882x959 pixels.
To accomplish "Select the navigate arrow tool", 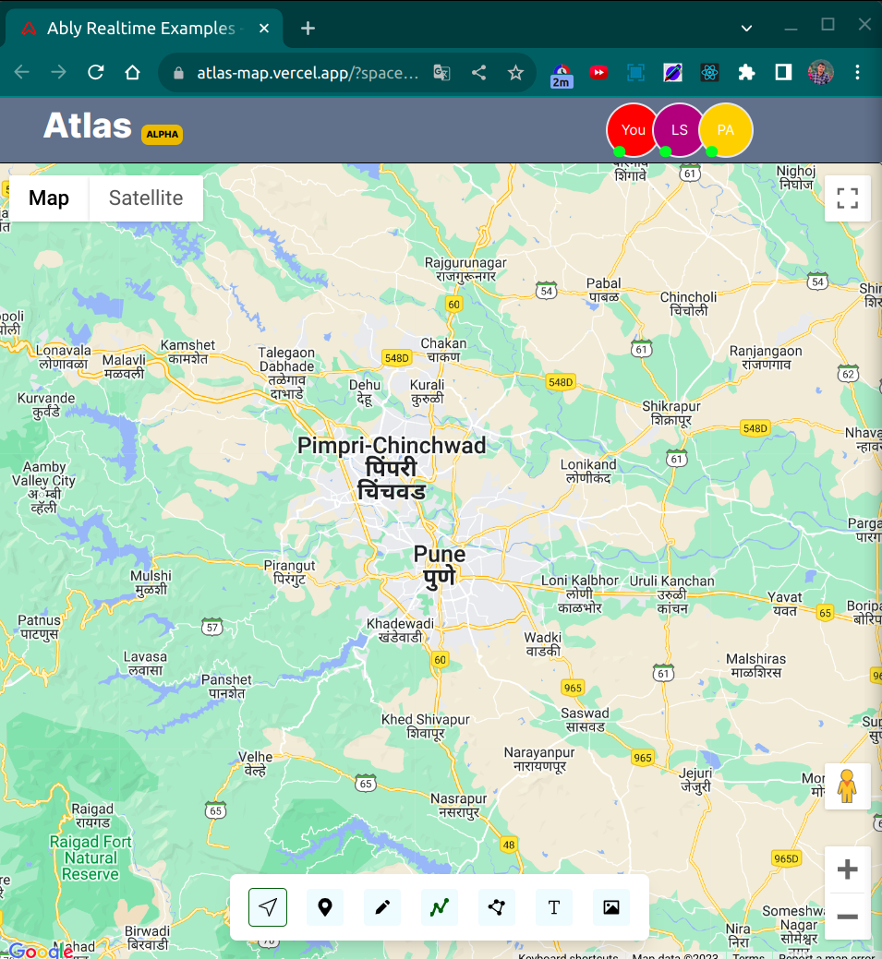I will click(x=268, y=907).
